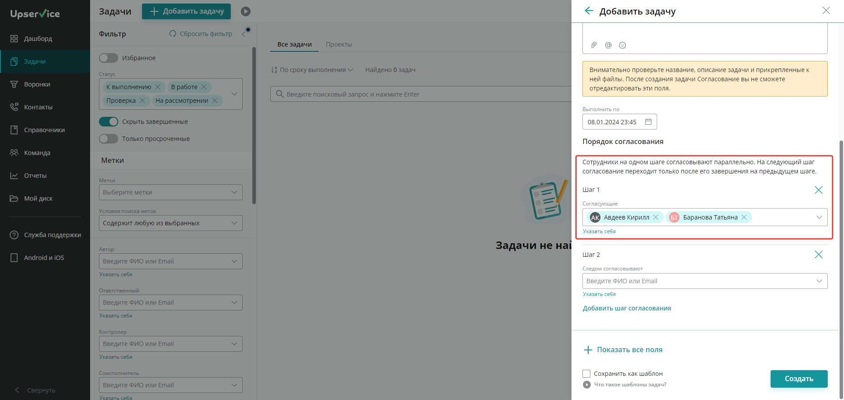Open the Ответственный filter dropdown
Viewport: 844px width, 400px height.
pos(171,303)
